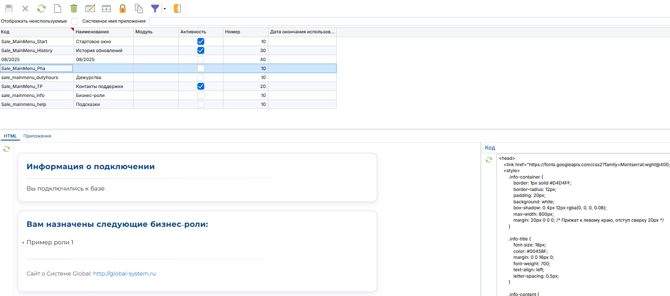
Task: Click the gray X cancel icon
Action: 25,9
